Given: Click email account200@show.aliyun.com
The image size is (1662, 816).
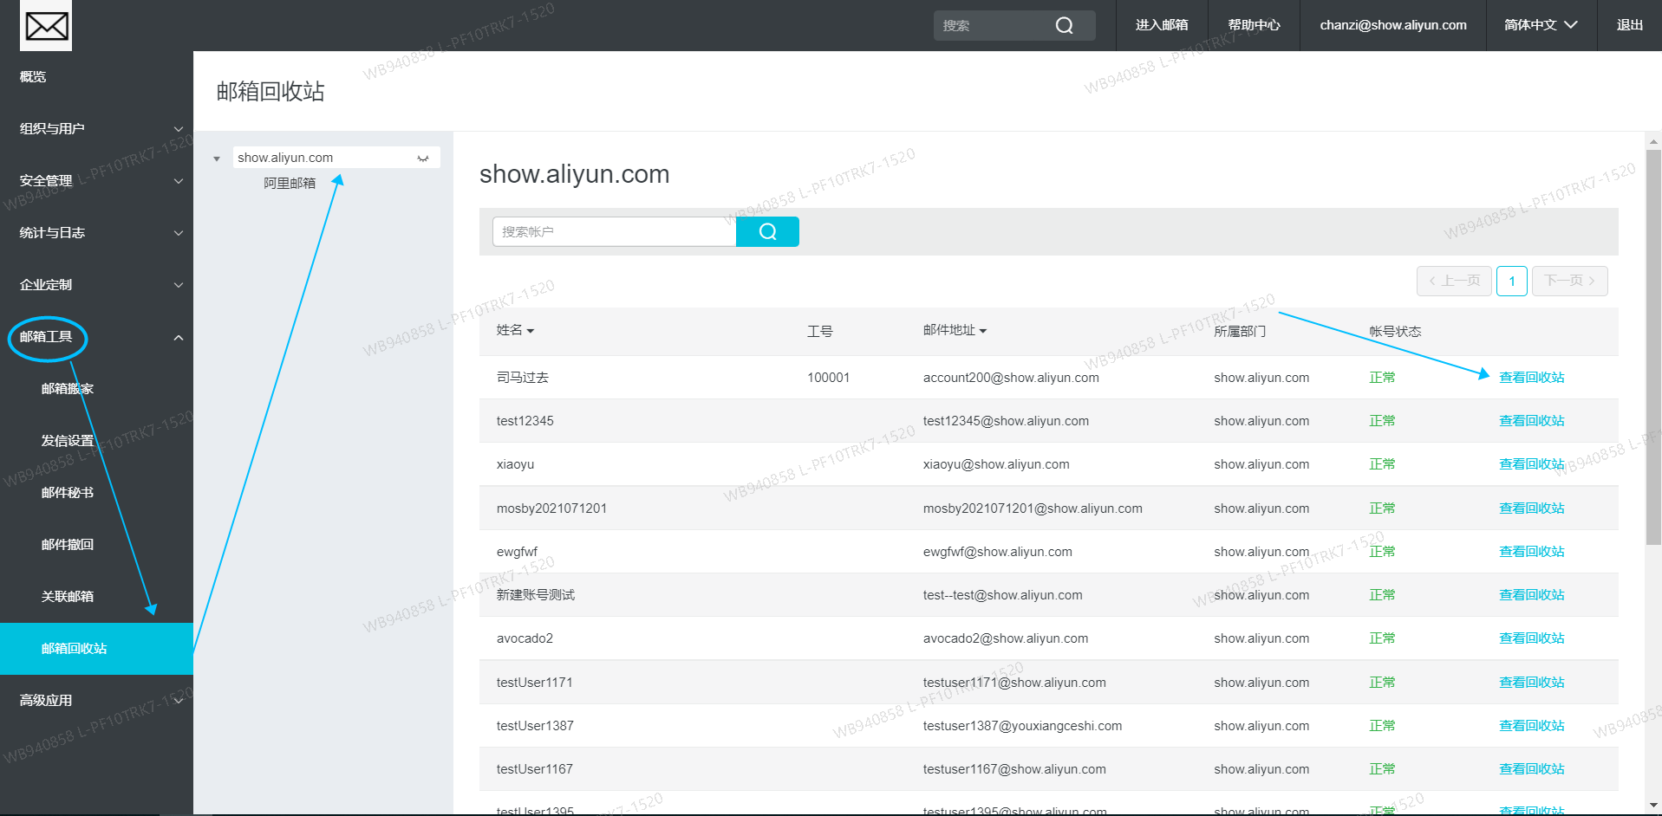Looking at the screenshot, I should pos(1011,378).
